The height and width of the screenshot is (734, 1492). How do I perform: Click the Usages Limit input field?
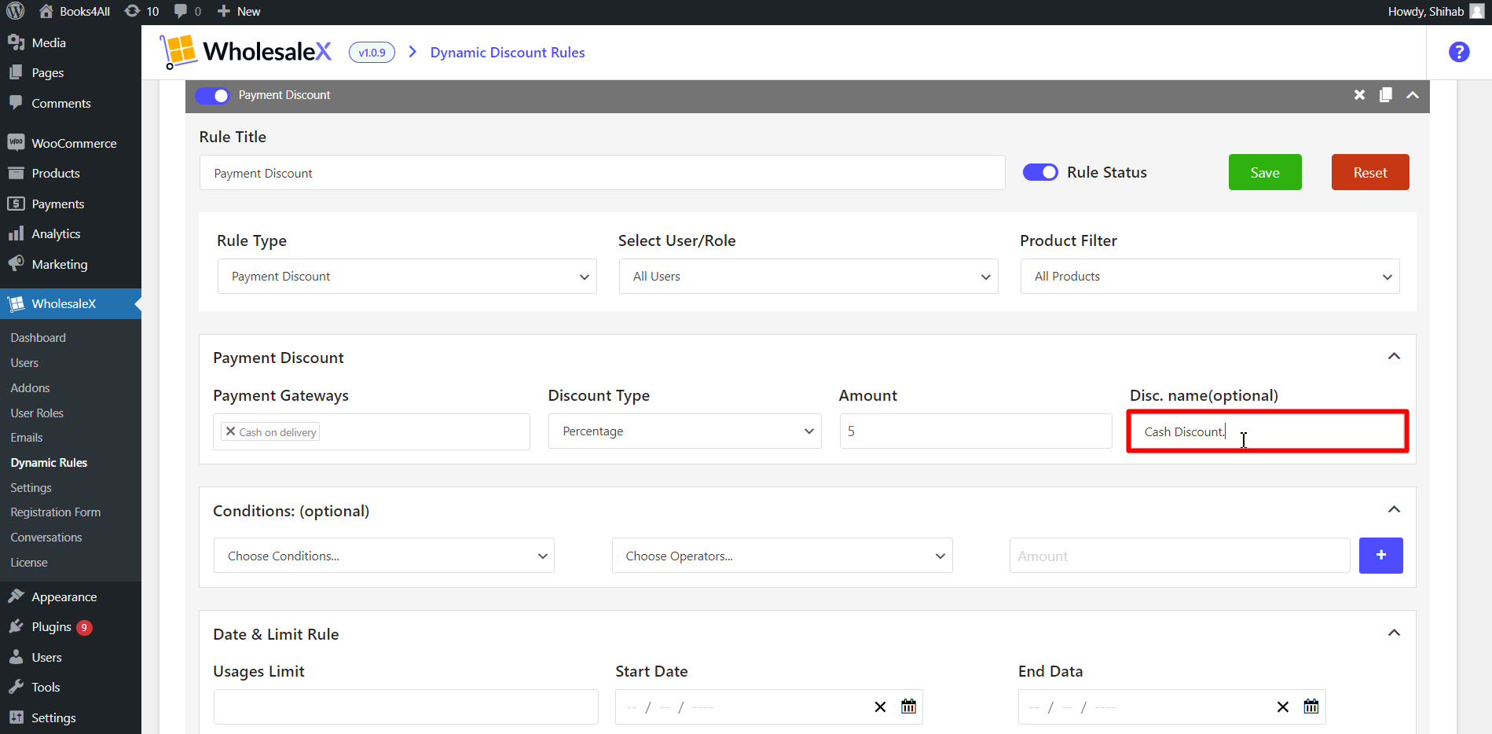point(405,706)
